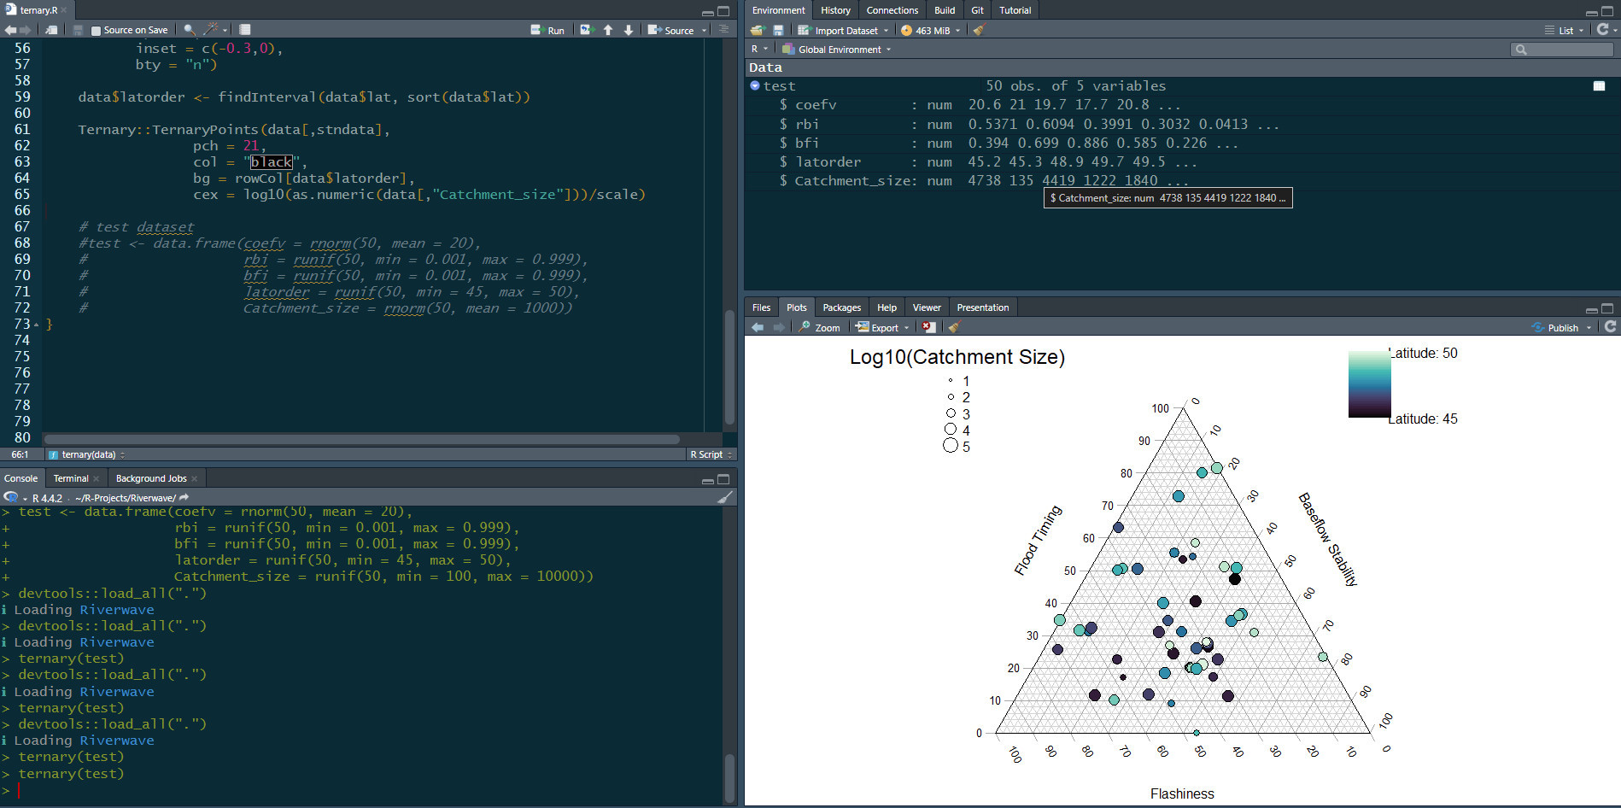Click the console input prompt line
1621x808 pixels.
pyautogui.click(x=367, y=790)
